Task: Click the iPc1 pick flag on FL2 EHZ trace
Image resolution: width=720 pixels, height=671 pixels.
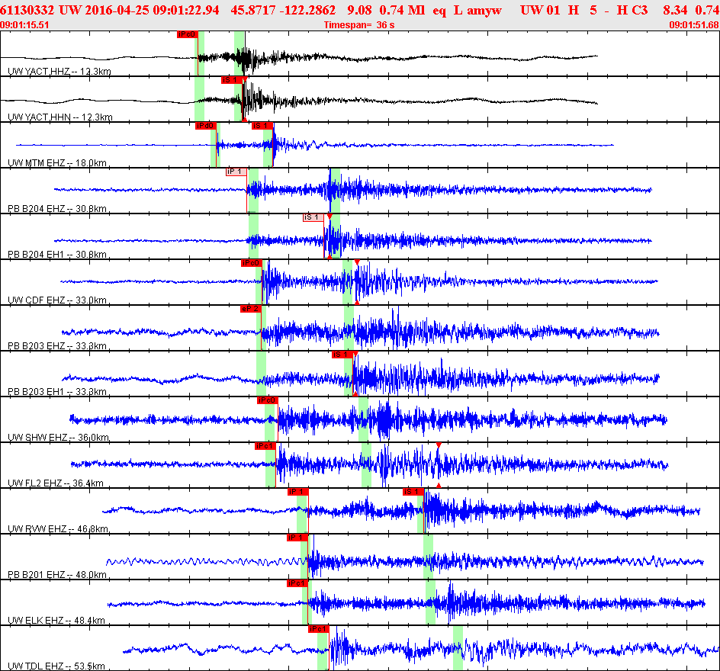Action: point(265,446)
